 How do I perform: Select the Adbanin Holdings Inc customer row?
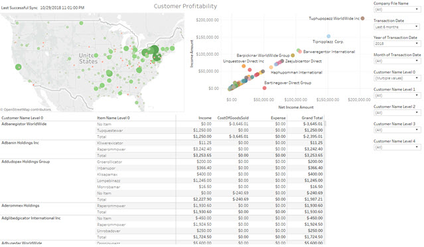(x=21, y=143)
